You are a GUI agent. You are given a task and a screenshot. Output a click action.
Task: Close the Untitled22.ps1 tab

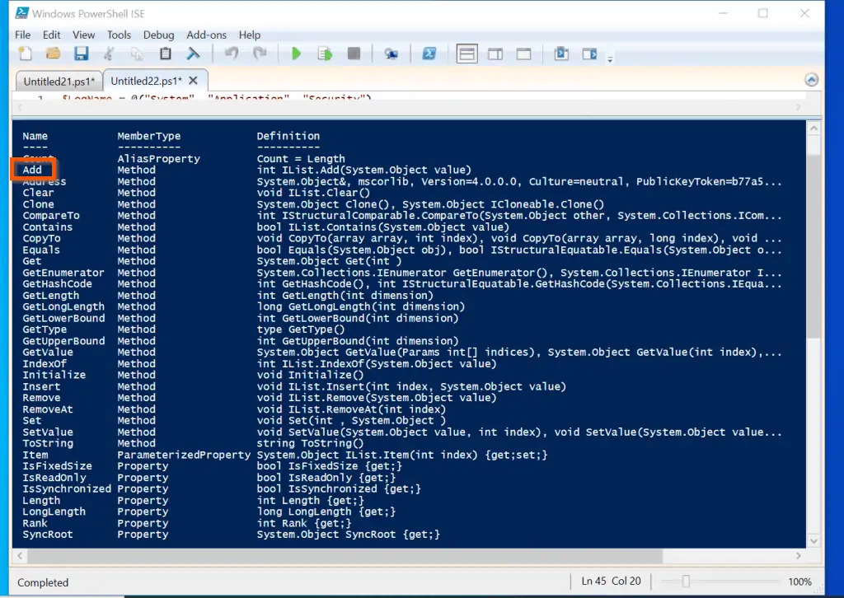(x=193, y=81)
